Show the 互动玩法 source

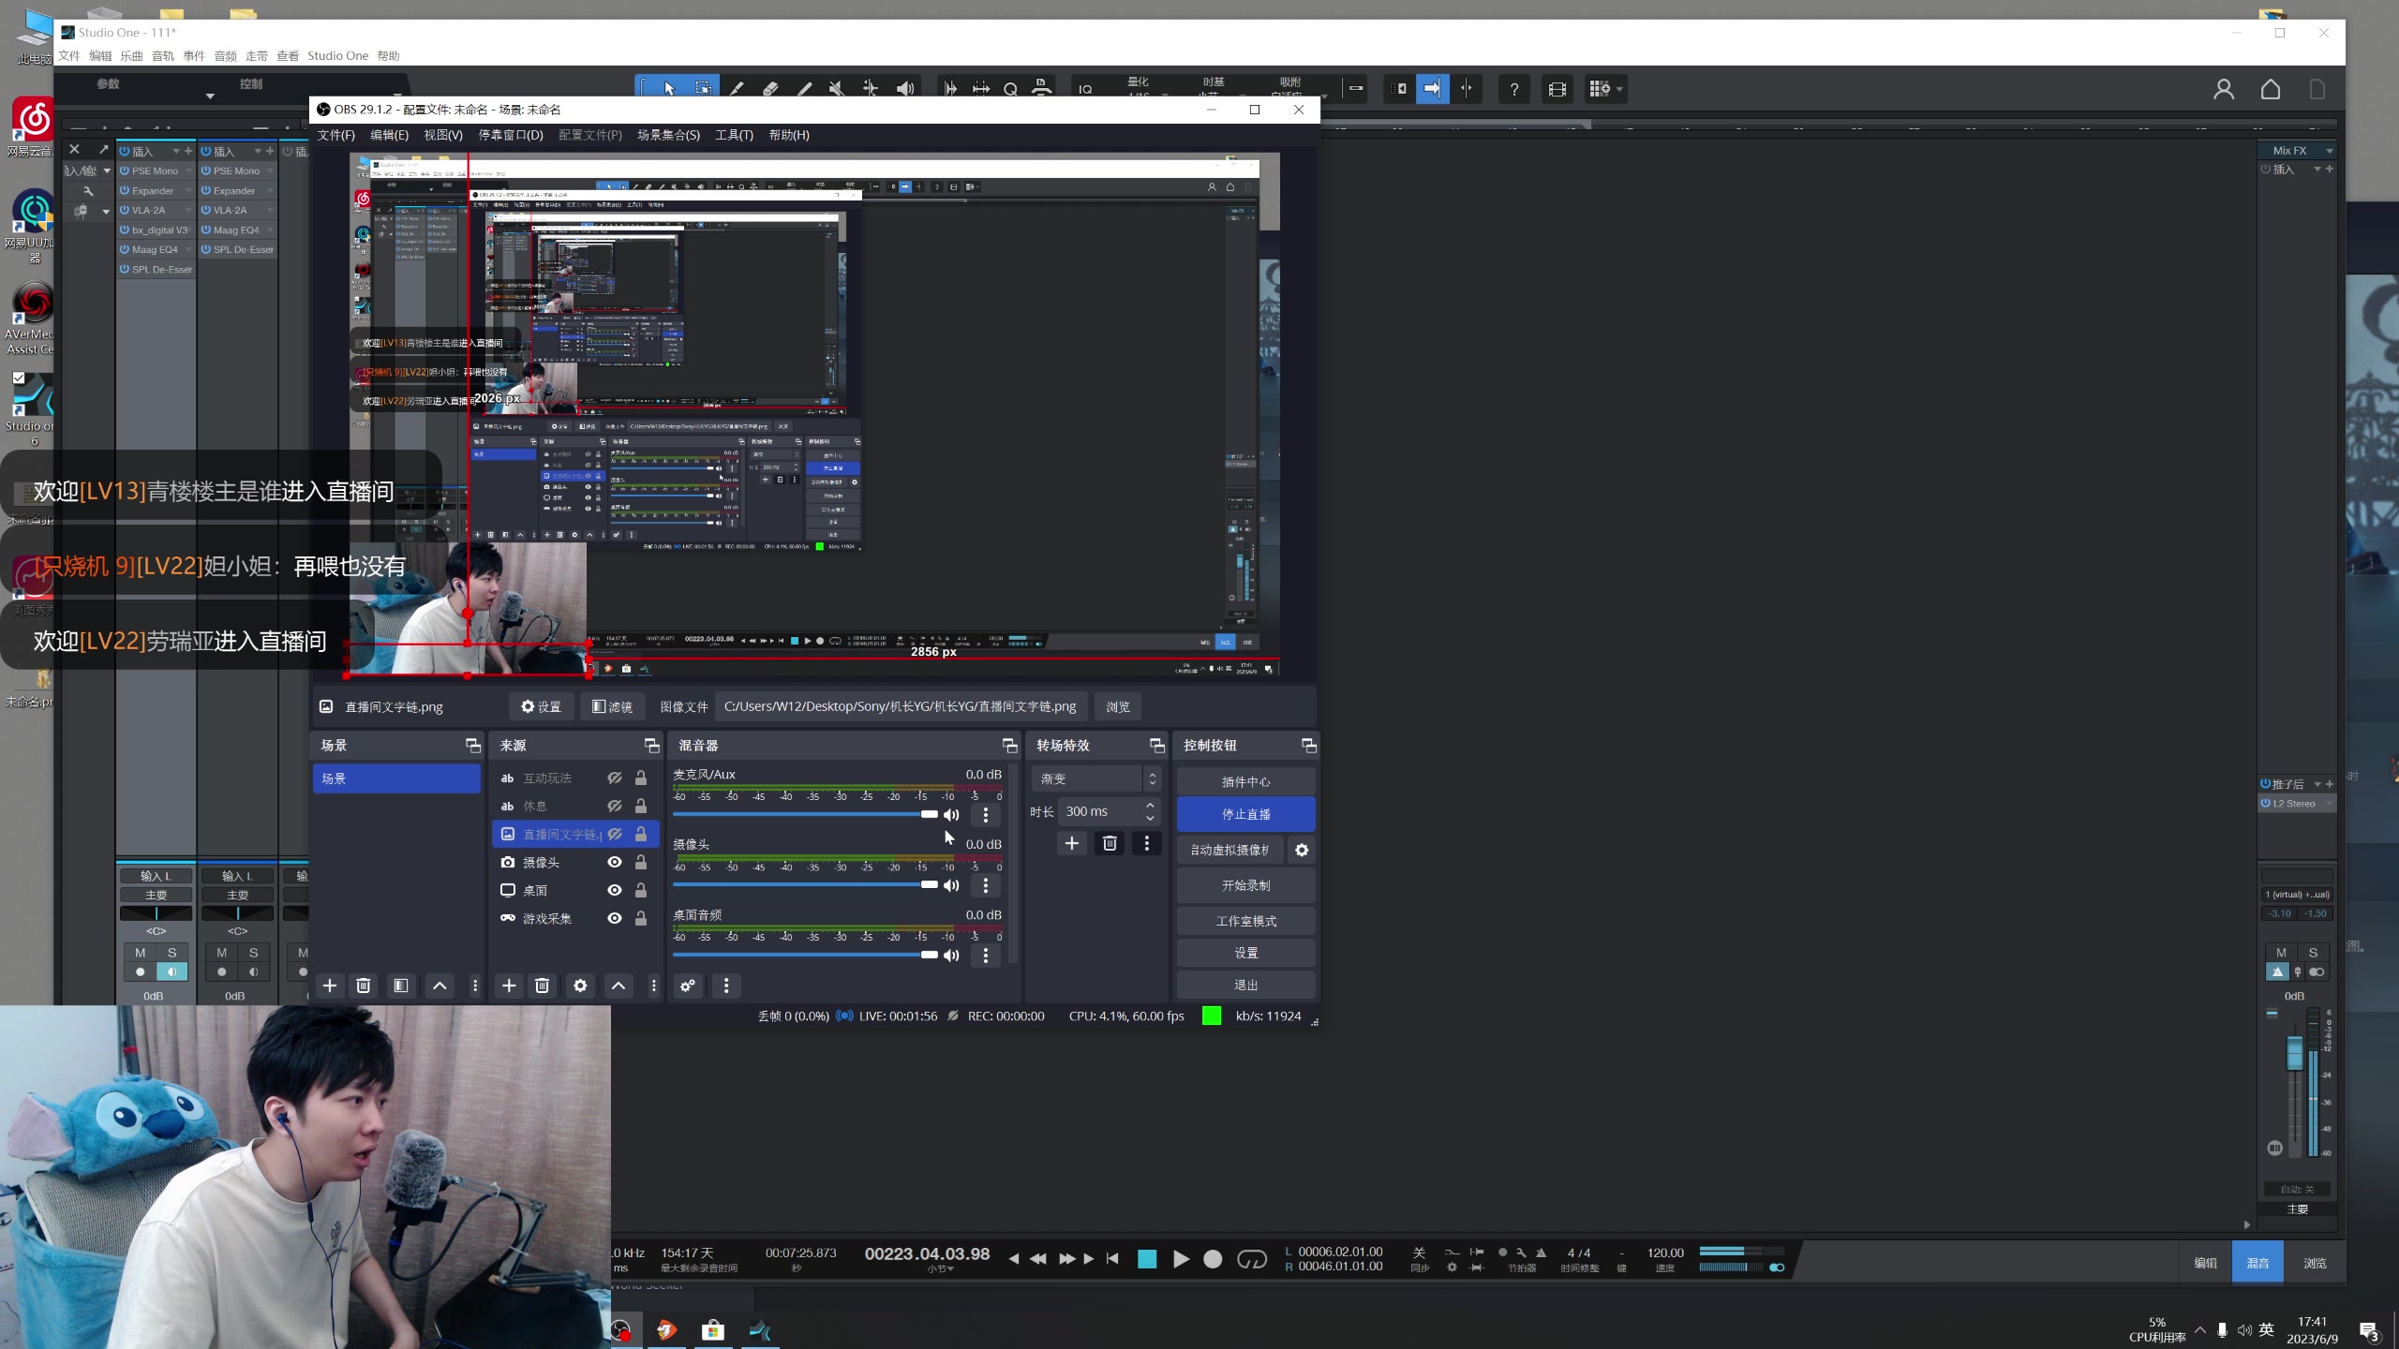(x=615, y=778)
